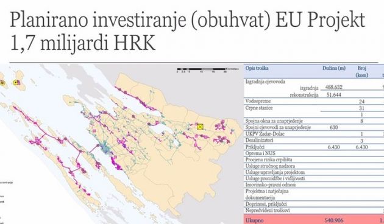This screenshot has width=384, height=224.
Task: Select the 'rekonstrukcija' sub-row label
Action: point(304,95)
